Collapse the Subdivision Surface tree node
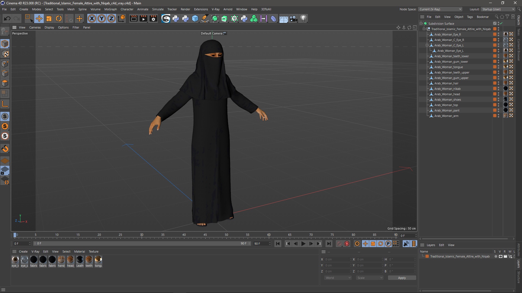Screen dimensions: 522x293 (x=421, y=24)
